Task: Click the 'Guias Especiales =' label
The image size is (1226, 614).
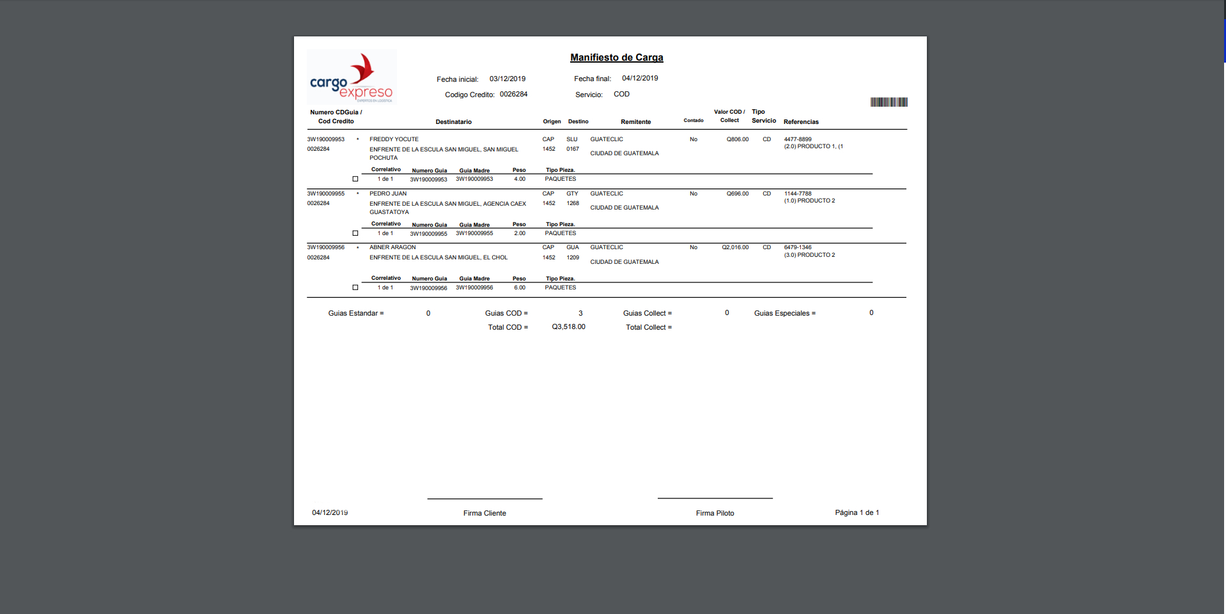Action: tap(785, 313)
